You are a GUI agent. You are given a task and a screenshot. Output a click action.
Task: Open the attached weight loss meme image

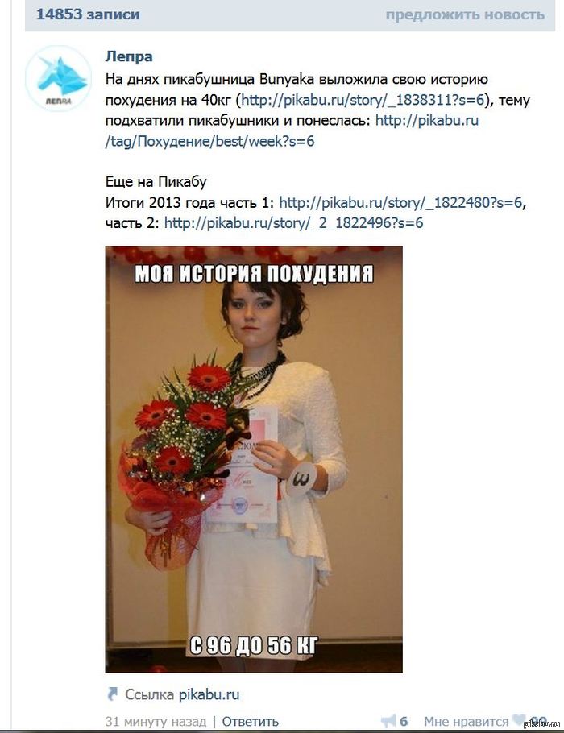(x=254, y=459)
